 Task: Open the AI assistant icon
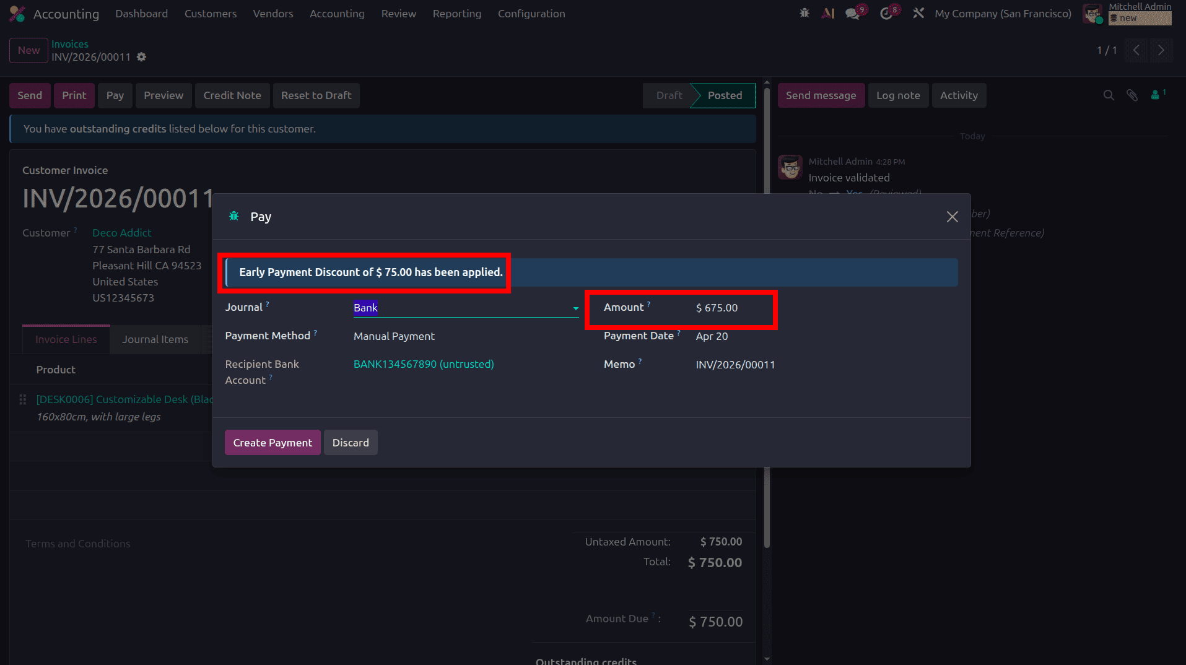coord(828,12)
